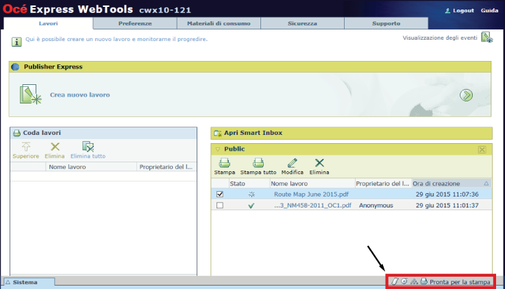
Task: Click the green checkmark status icon
Action: point(251,205)
